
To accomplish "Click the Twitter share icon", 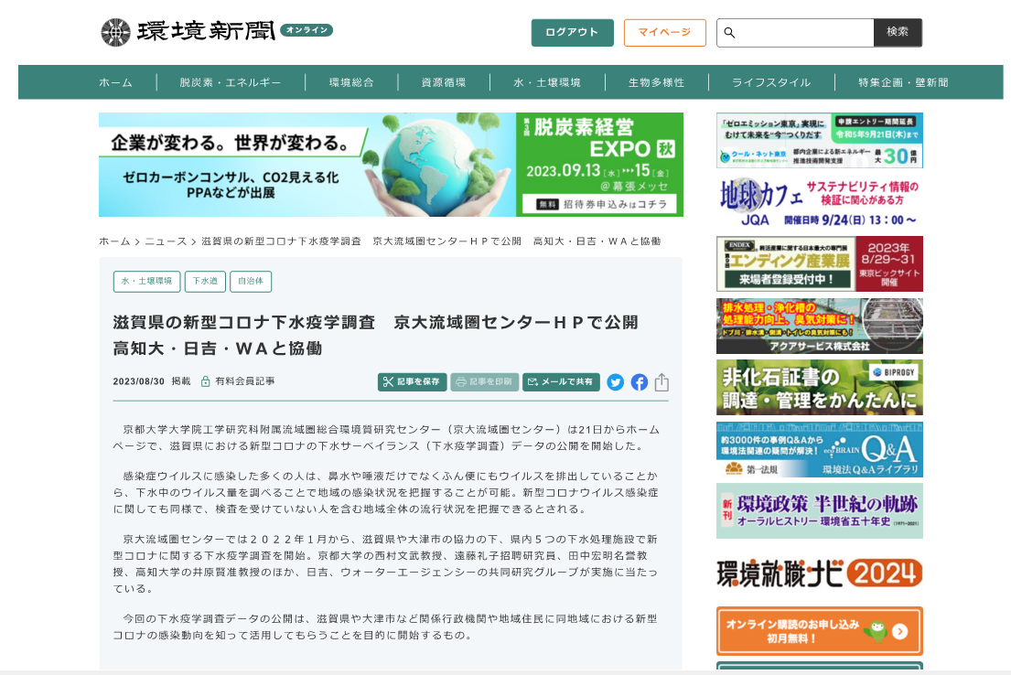I will (615, 382).
